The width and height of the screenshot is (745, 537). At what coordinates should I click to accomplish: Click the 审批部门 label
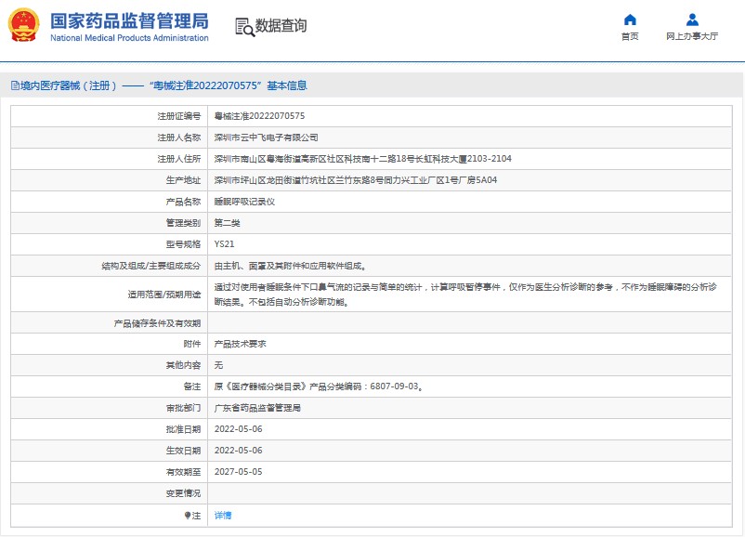[x=183, y=408]
